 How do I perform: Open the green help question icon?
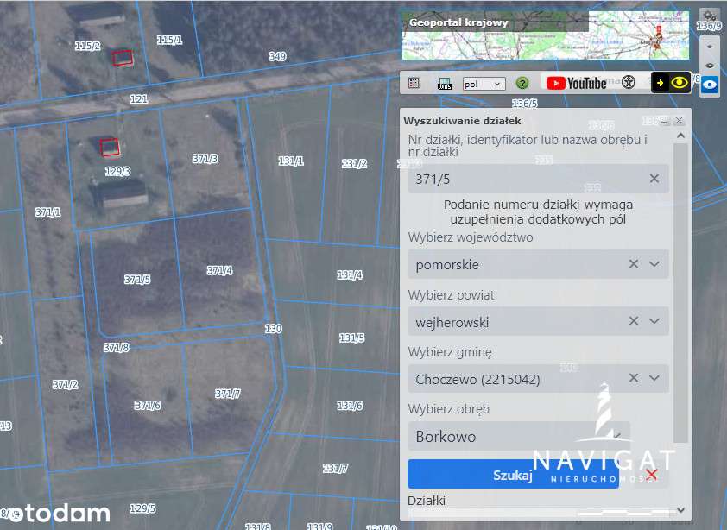click(x=522, y=83)
